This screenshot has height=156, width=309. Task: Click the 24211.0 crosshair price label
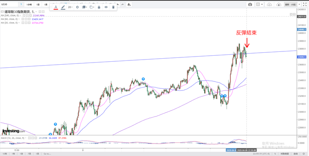click(x=301, y=17)
